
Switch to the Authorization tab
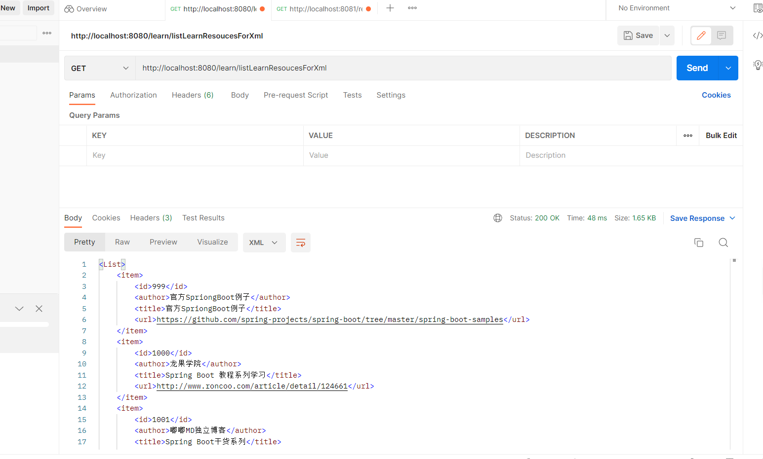click(133, 95)
